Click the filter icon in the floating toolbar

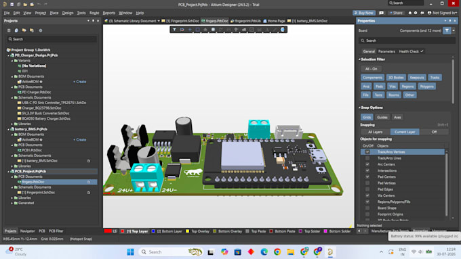(174, 30)
